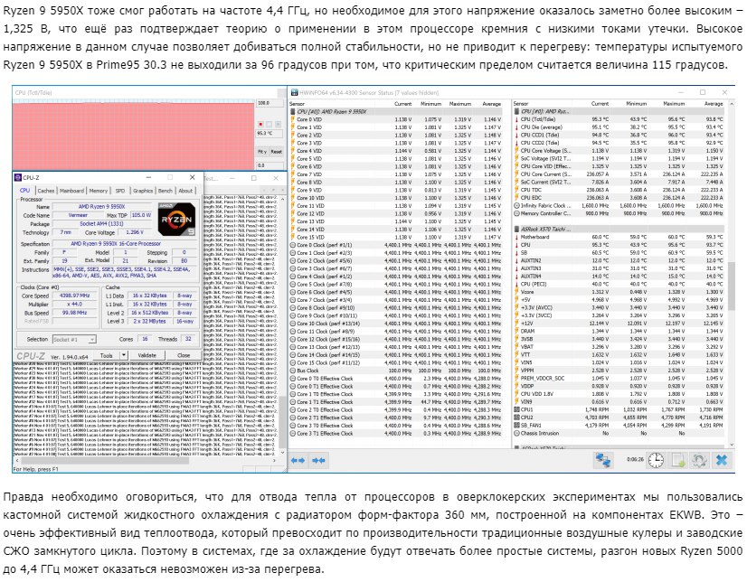
Task: Select the Core 9 VID sensor row
Action: pos(396,190)
